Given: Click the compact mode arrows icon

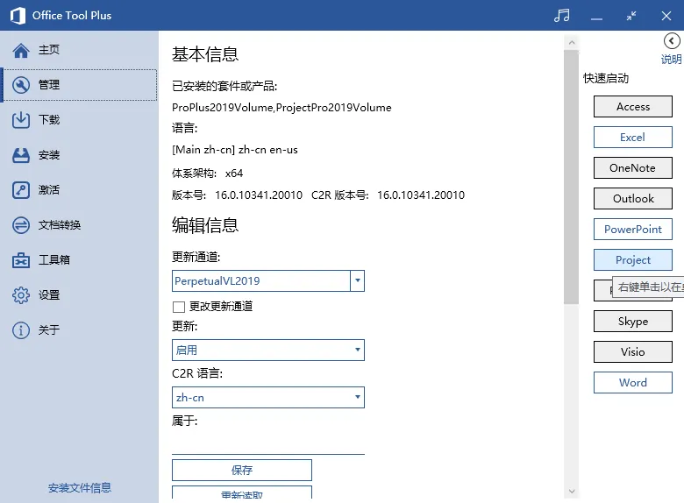Looking at the screenshot, I should click(631, 16).
